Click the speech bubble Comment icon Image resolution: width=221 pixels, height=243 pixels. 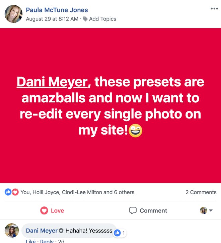(x=133, y=210)
